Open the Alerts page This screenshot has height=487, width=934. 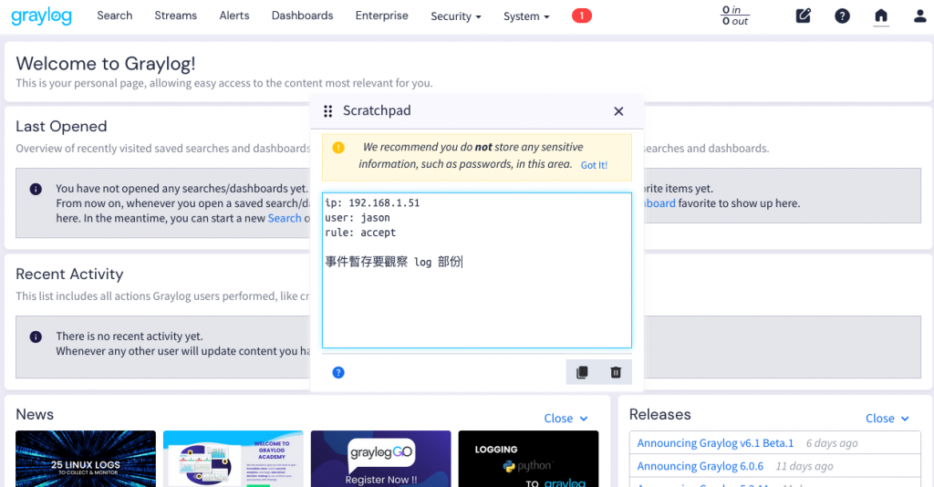234,16
